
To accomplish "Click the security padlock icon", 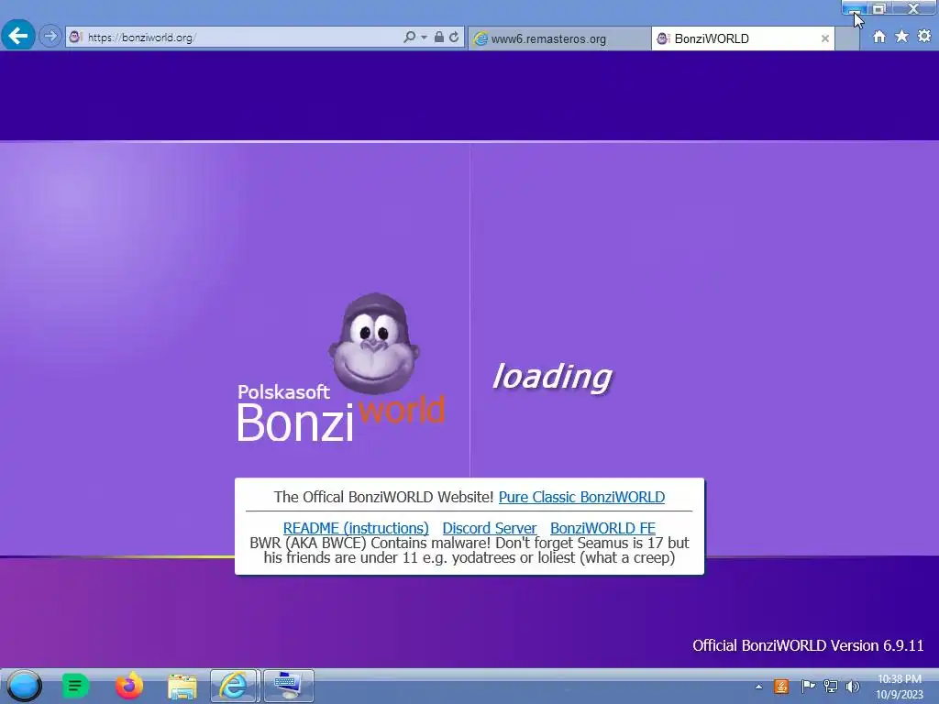I will pos(439,37).
